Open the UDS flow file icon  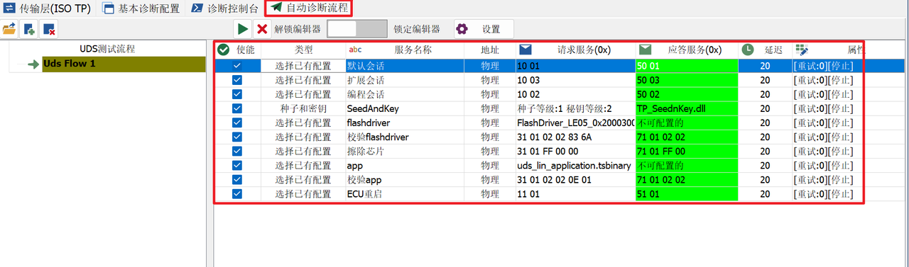click(x=9, y=29)
